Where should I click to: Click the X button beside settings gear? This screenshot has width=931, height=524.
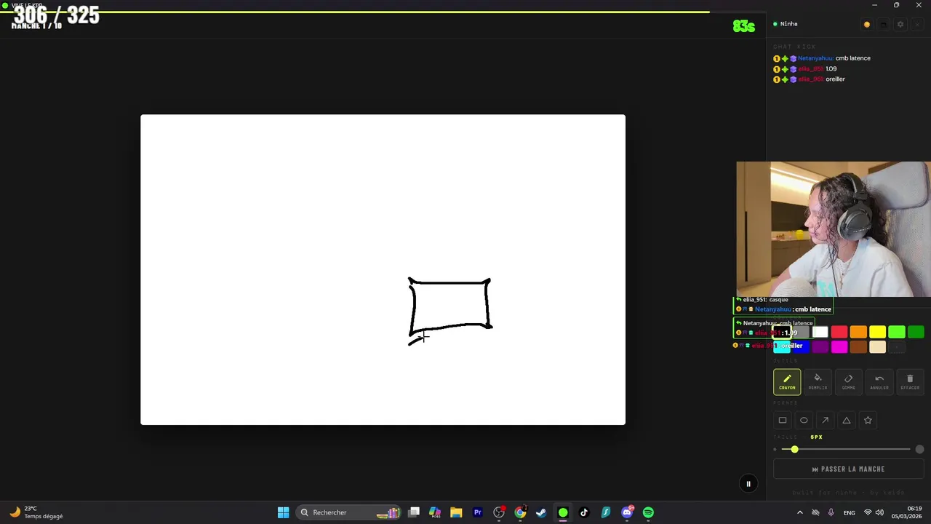coord(917,24)
